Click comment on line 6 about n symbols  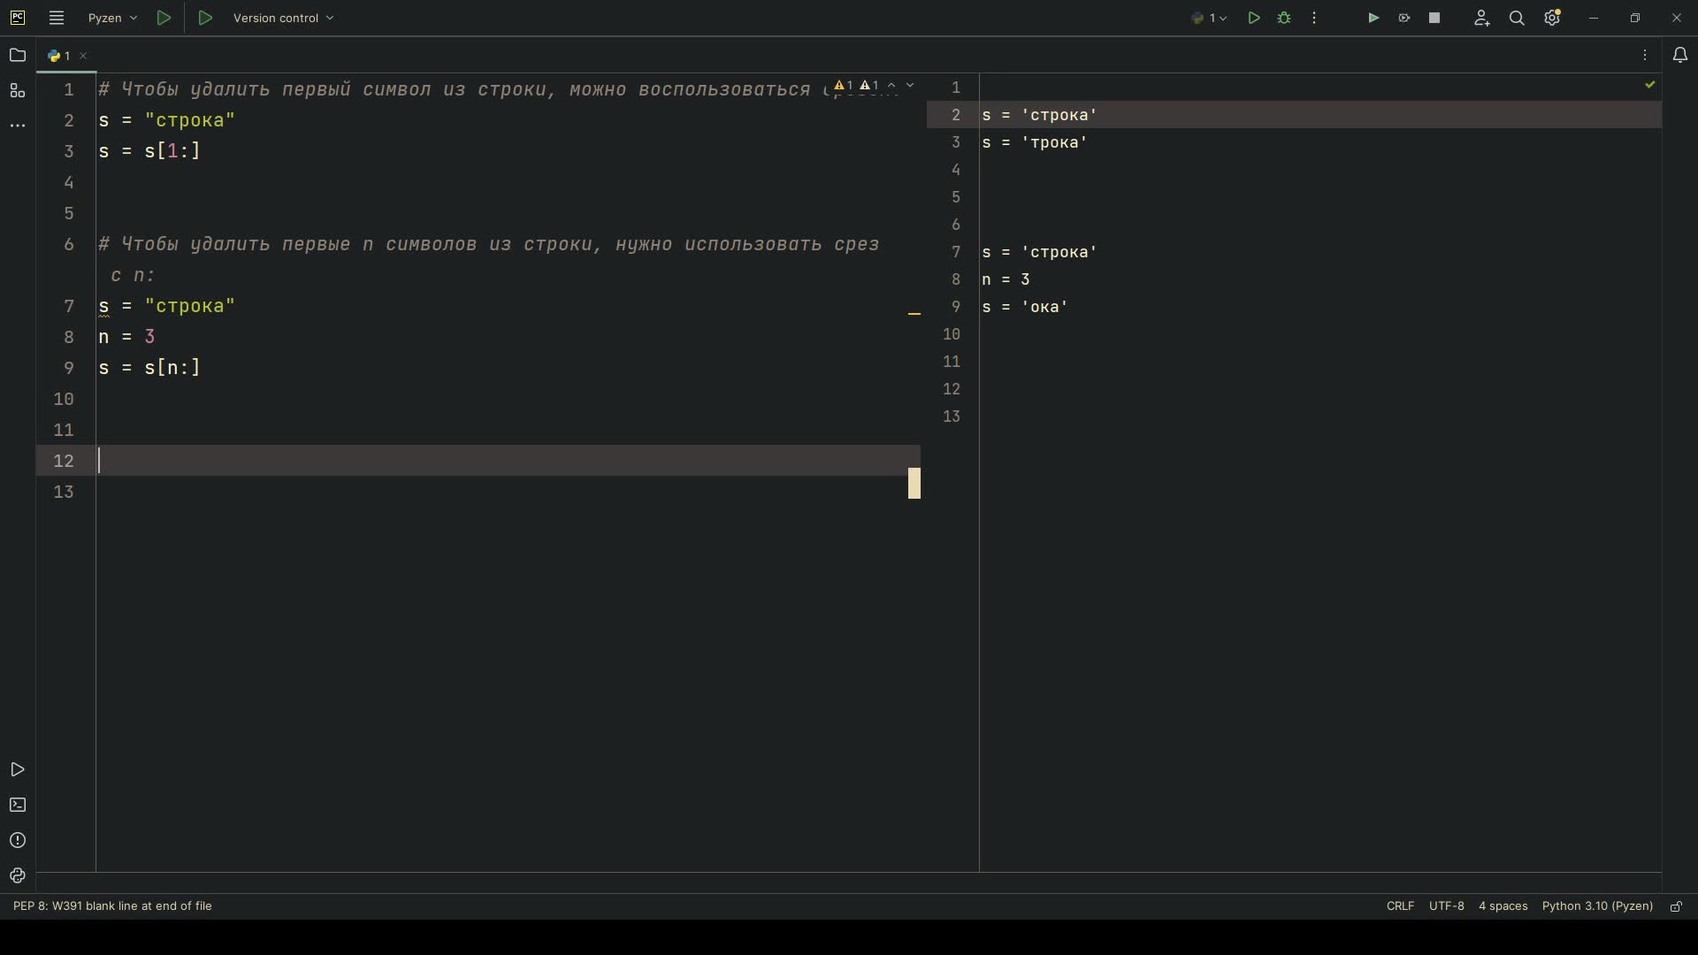[x=488, y=244]
